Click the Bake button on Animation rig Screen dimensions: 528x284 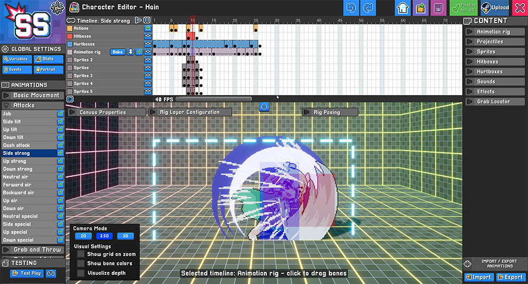coord(118,52)
